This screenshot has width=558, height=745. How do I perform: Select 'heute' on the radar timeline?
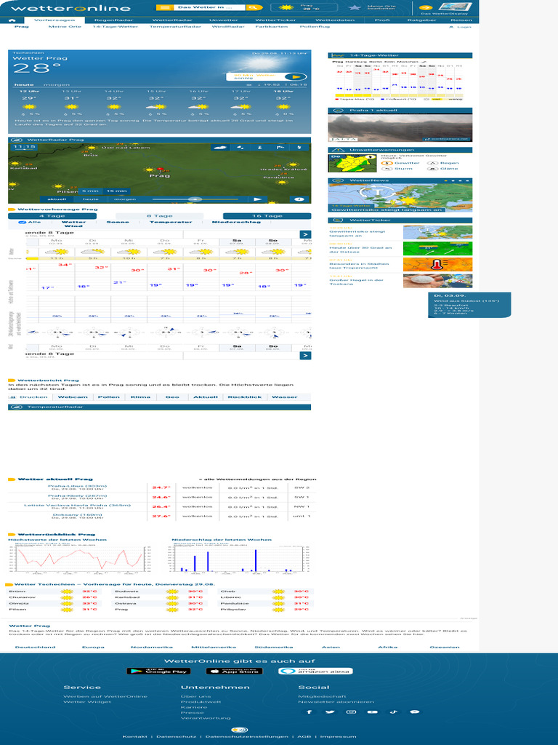pyautogui.click(x=91, y=199)
